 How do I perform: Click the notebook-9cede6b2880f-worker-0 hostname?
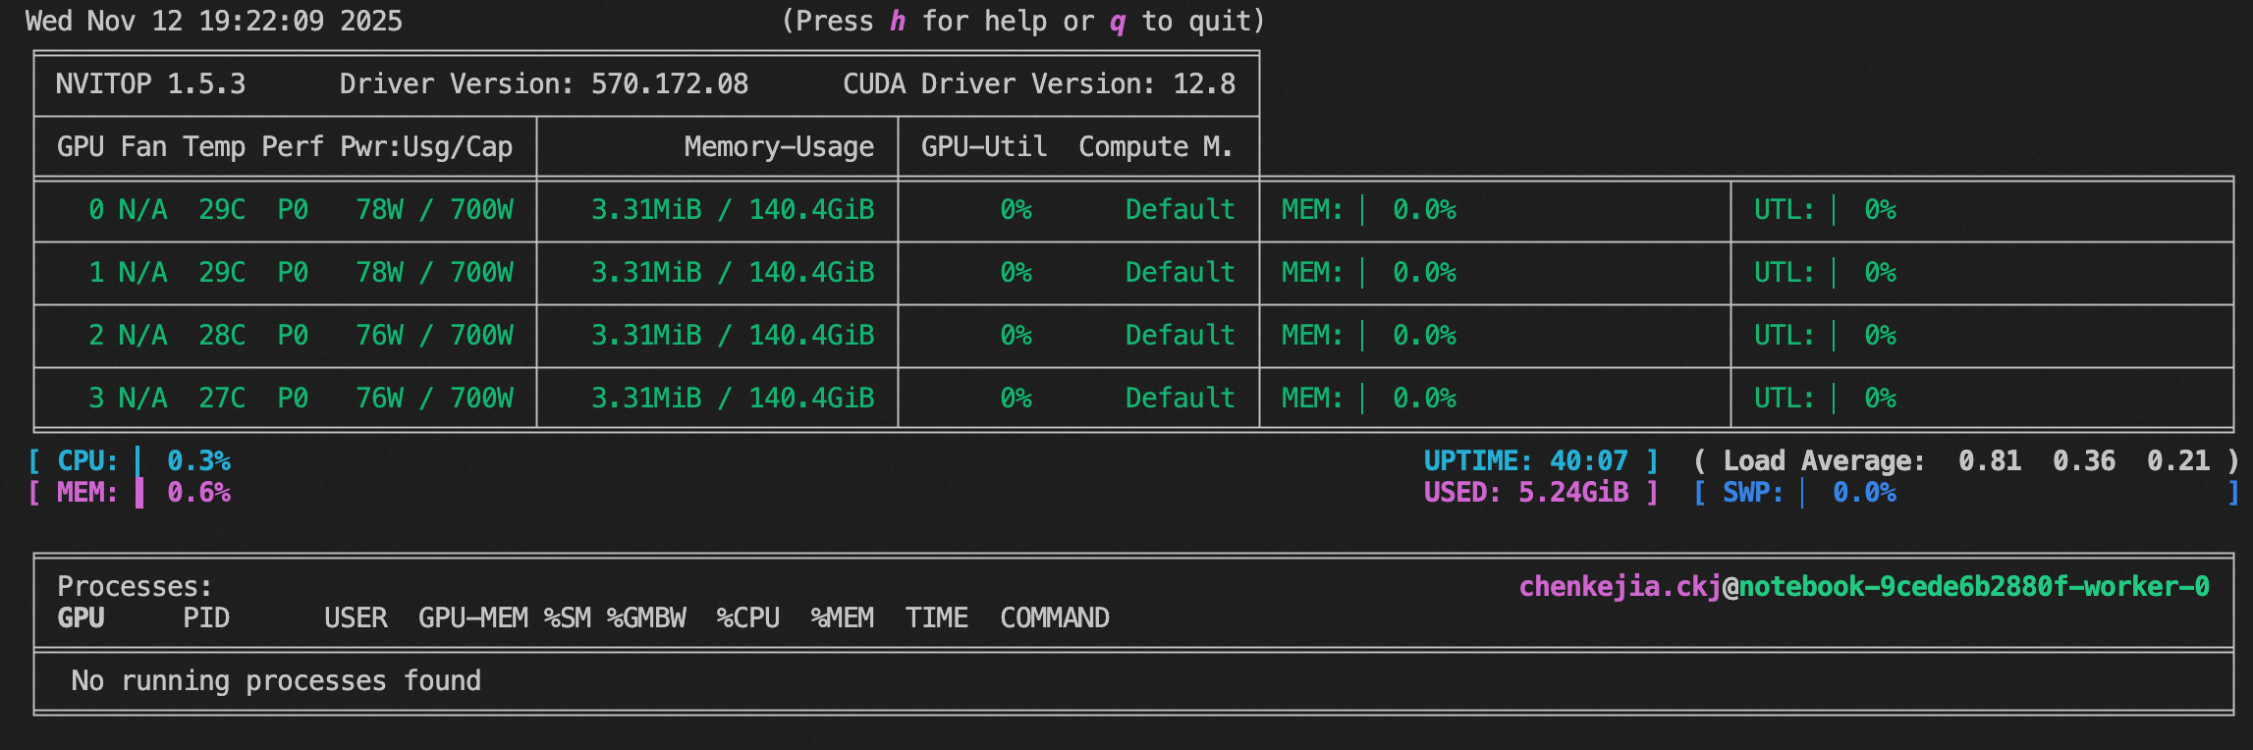click(x=1974, y=587)
